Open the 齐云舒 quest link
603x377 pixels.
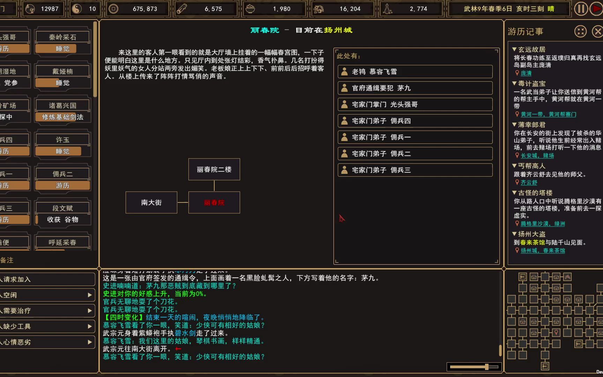pyautogui.click(x=529, y=182)
